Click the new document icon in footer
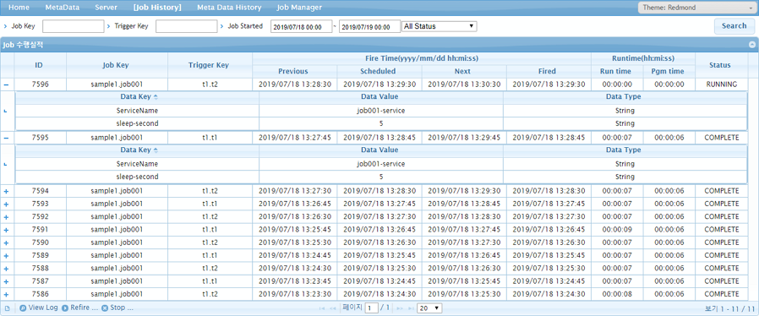Image resolution: width=759 pixels, height=316 pixels. [x=8, y=308]
